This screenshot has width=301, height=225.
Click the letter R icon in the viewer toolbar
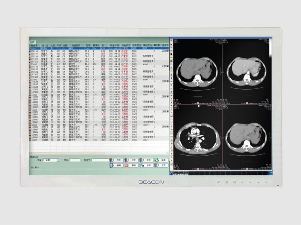point(172,160)
